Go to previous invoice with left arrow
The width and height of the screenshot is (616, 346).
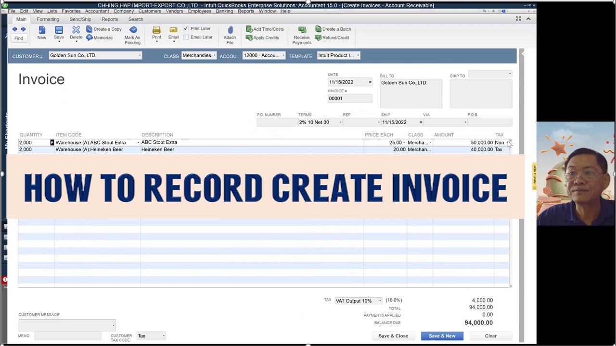14,29
